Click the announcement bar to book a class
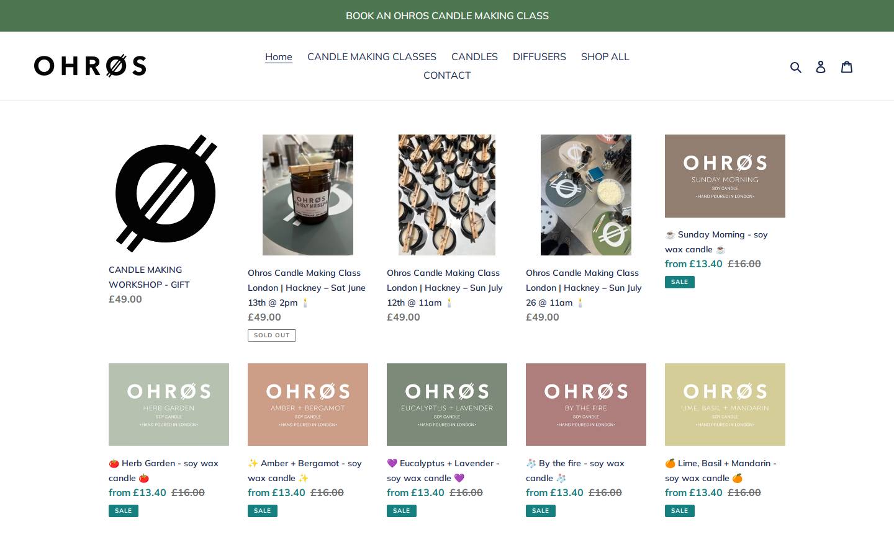This screenshot has height=558, width=894. 447,15
